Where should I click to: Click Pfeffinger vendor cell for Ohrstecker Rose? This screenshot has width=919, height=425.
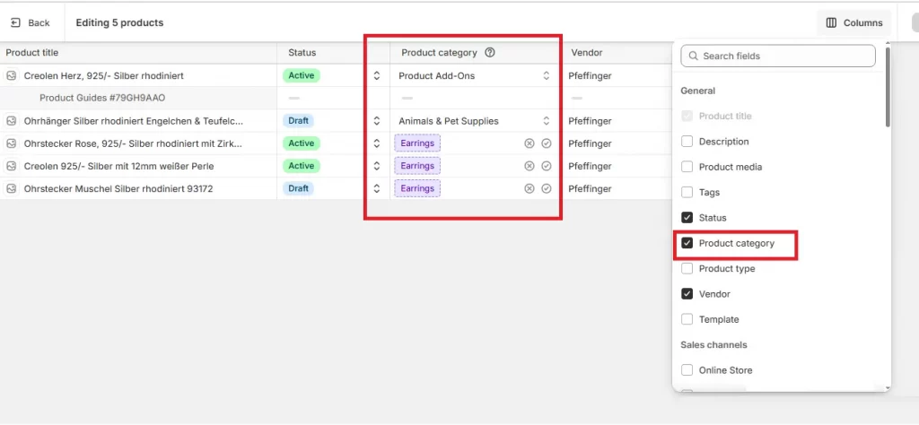point(590,143)
